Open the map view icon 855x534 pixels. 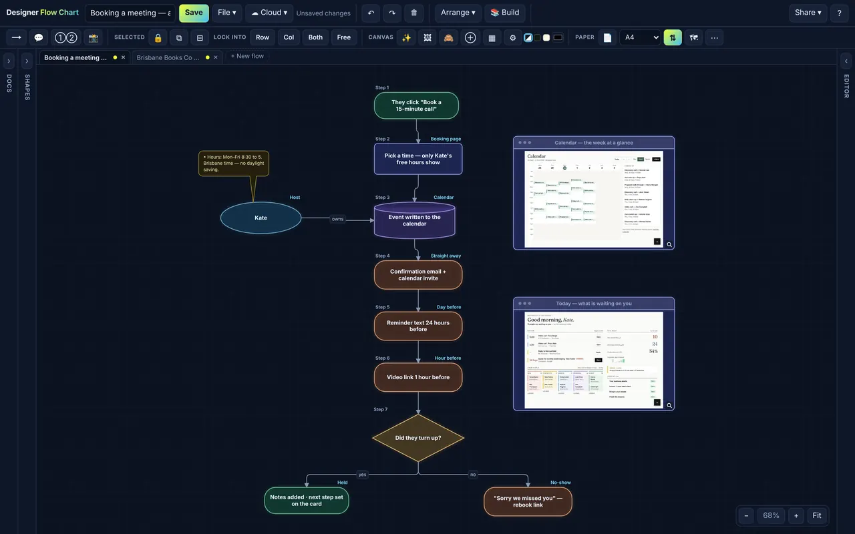(x=694, y=37)
